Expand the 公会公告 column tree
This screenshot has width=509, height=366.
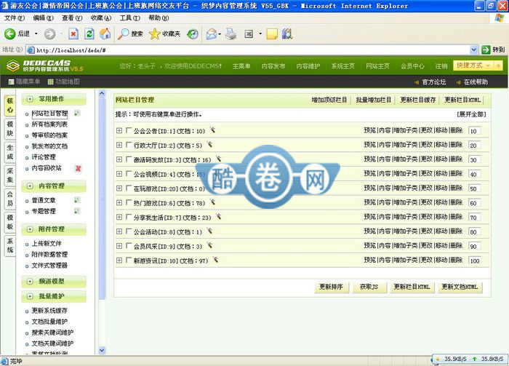tap(119, 130)
